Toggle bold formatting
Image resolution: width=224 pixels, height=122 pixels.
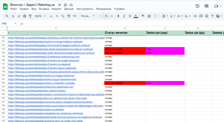coord(118,16)
